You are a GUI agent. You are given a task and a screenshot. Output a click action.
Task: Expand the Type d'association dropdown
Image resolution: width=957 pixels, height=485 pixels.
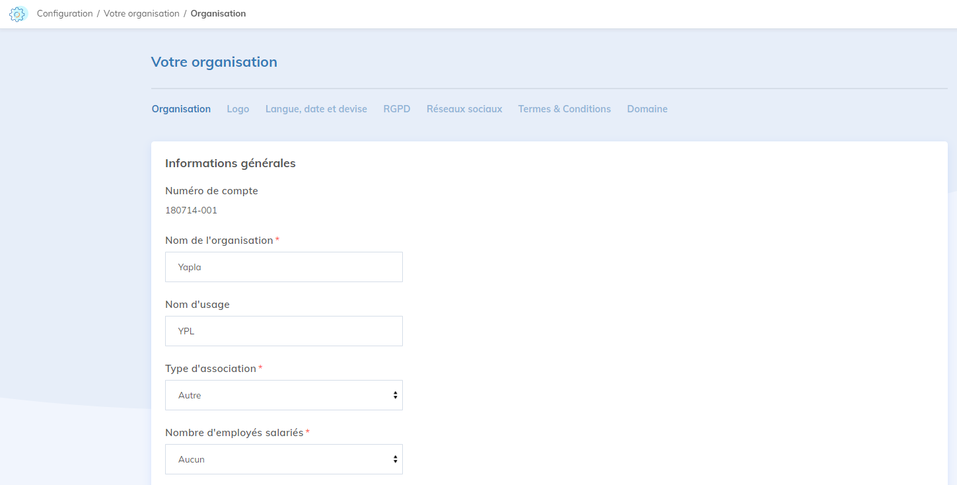point(283,395)
